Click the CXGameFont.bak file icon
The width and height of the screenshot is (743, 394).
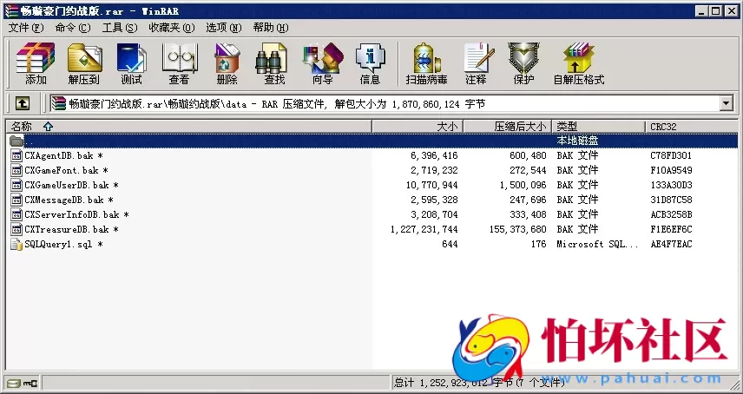[x=16, y=170]
